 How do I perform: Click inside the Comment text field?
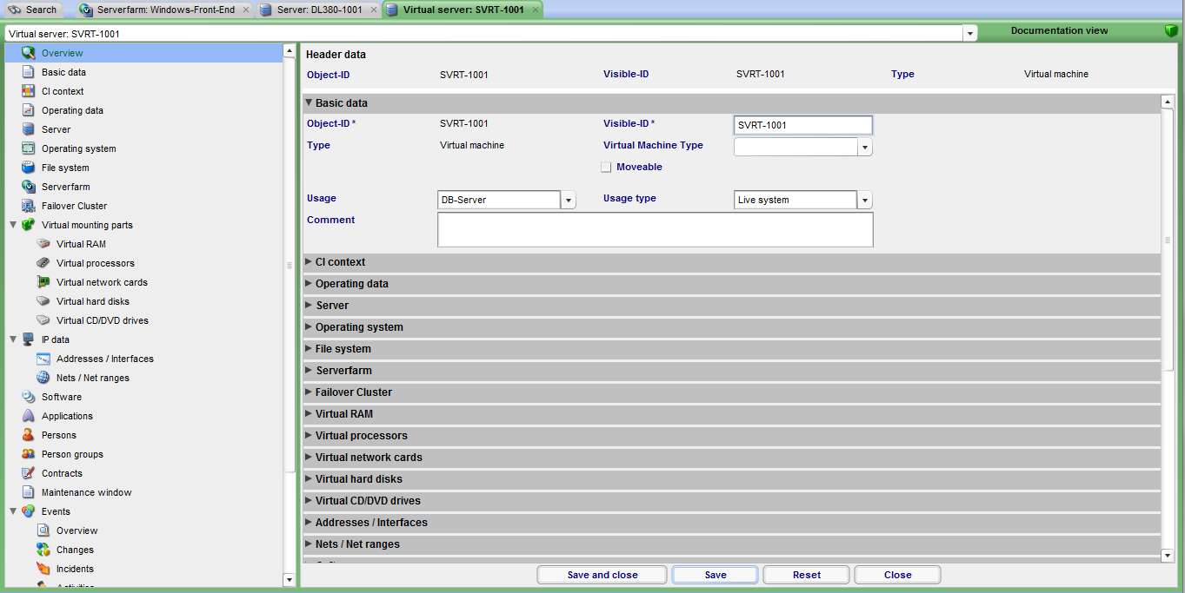(x=655, y=229)
